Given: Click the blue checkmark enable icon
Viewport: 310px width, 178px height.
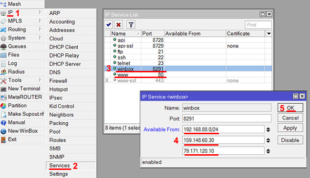Looking at the screenshot, I should (109, 25).
